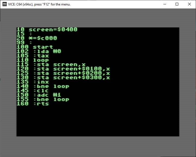
Task: Close the VICE C64 window
Action: pyautogui.click(x=189, y=4)
